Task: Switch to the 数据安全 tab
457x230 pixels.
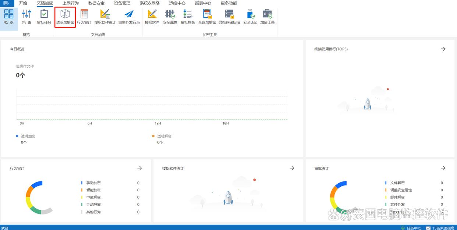Action: click(96, 3)
